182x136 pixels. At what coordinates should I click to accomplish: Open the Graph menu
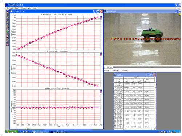coord(17,8)
